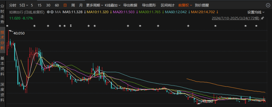Switch to weekly (周) K-line period
Viewport: 272px width, 107px height.
tap(73, 5)
